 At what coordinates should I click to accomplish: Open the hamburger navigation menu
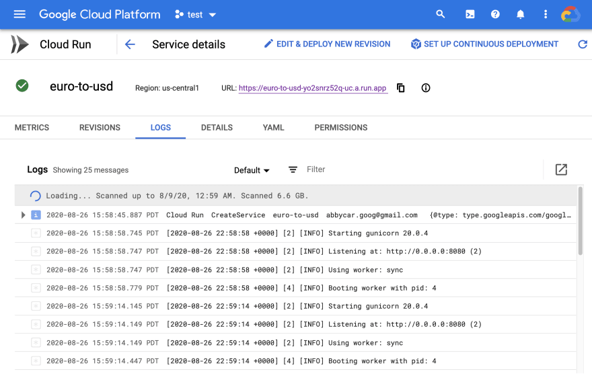coord(20,14)
